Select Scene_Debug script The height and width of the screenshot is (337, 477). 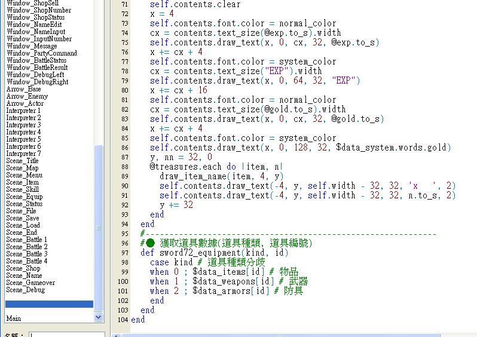pyautogui.click(x=26, y=290)
